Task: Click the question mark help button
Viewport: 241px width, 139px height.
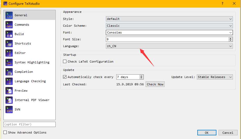Action: pyautogui.click(x=222, y=3)
